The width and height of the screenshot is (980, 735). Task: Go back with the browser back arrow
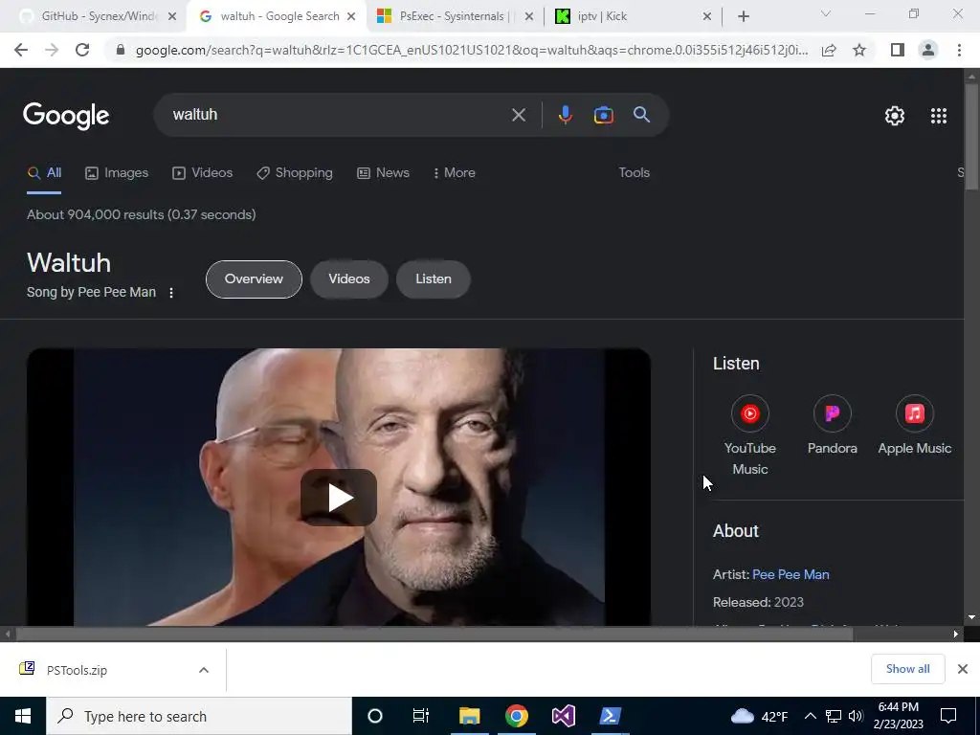(x=21, y=50)
